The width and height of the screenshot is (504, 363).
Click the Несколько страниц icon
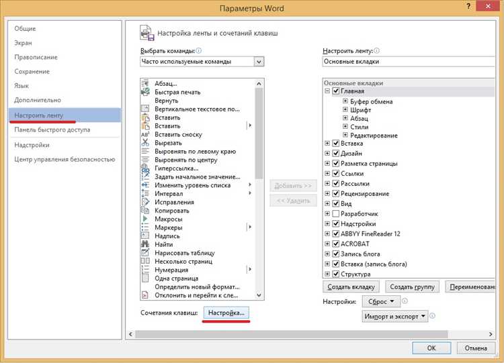click(x=145, y=261)
